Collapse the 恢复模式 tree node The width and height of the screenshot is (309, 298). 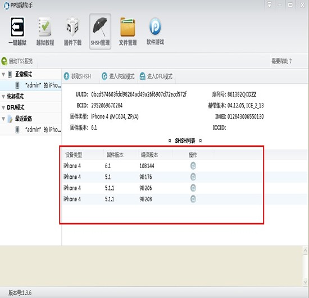(x=3, y=97)
